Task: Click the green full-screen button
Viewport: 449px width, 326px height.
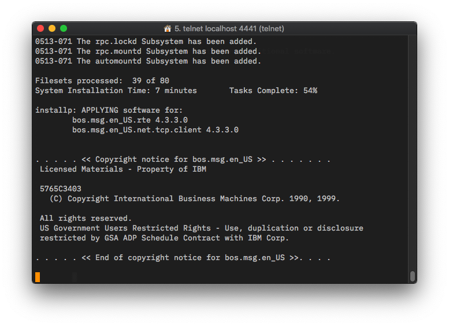Action: (x=64, y=28)
